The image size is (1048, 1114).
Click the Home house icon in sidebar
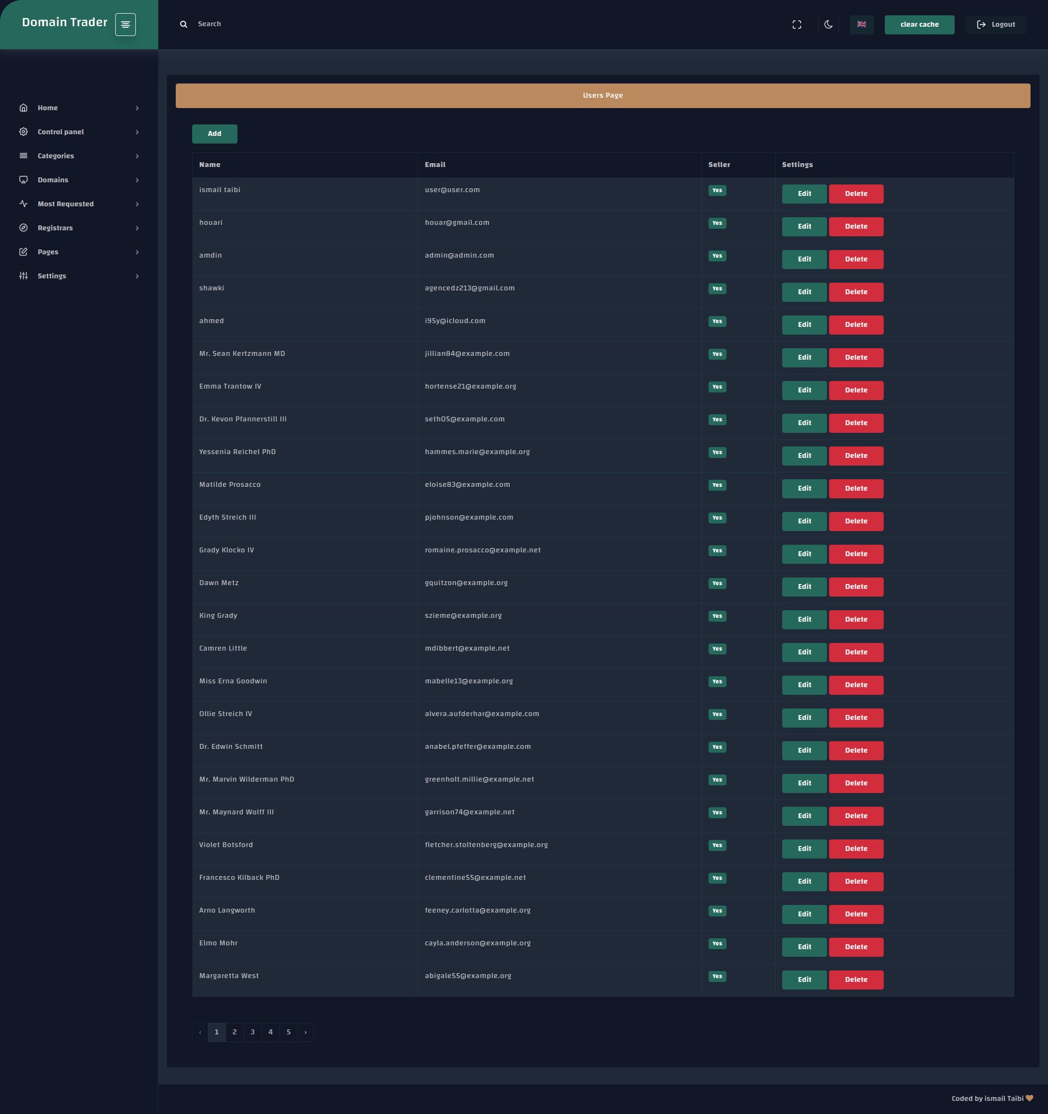coord(23,108)
